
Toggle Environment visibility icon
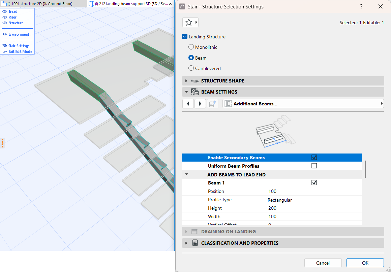pyautogui.click(x=4, y=34)
